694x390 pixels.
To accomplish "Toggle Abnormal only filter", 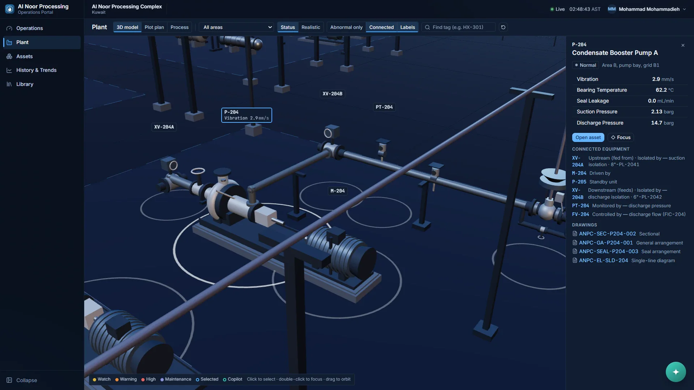I will click(x=346, y=27).
